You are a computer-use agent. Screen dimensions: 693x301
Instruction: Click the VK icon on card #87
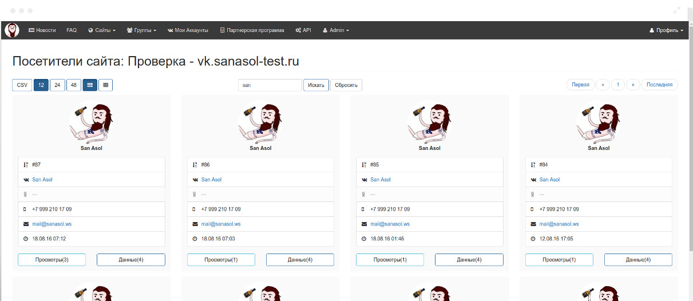point(26,180)
